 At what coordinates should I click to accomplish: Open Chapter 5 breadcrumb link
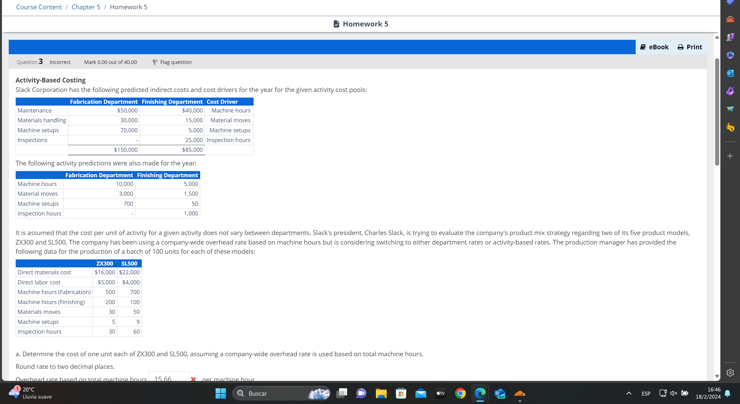86,7
